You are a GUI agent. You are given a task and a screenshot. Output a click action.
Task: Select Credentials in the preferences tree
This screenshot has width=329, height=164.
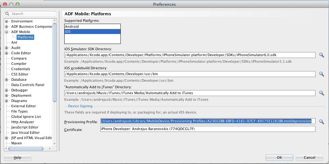[x=21, y=69]
